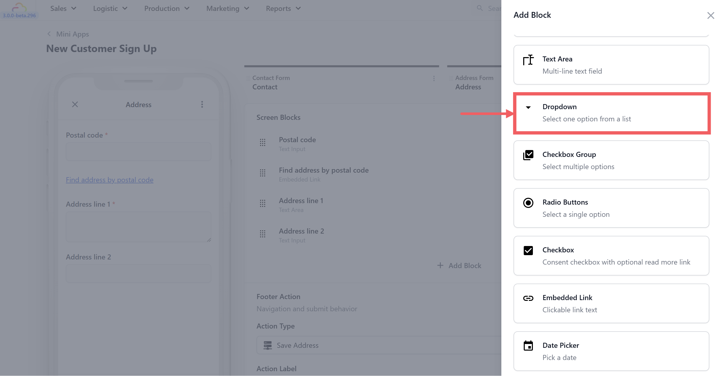
Task: Click Add Block below screen blocks
Action: click(459, 266)
